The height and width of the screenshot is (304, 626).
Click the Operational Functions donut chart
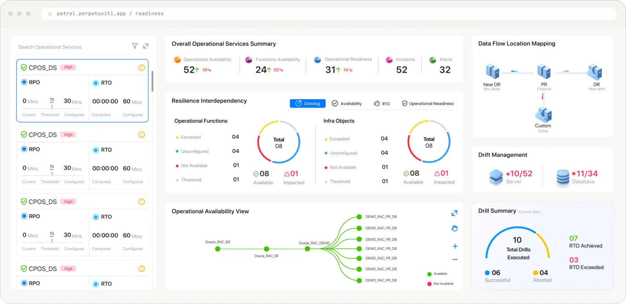(x=279, y=142)
